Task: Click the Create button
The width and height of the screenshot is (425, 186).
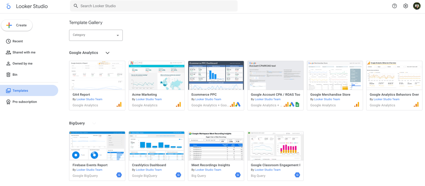Action: [x=17, y=25]
